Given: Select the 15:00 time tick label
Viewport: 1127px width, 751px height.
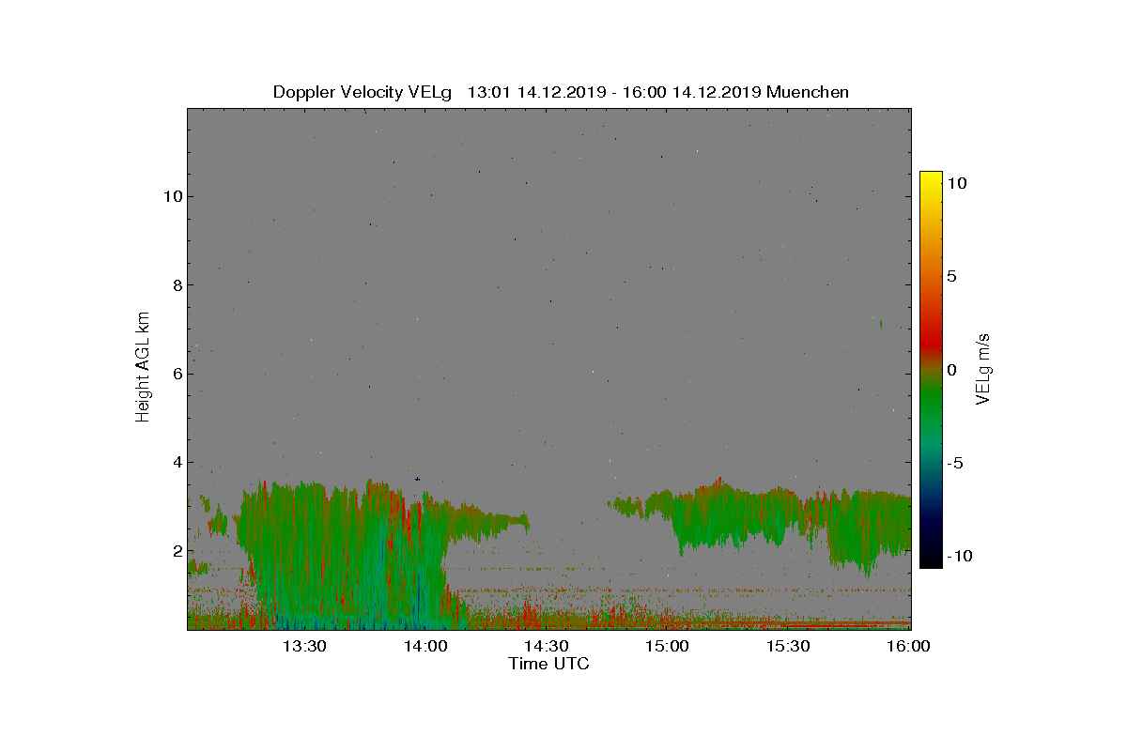Looking at the screenshot, I should click(668, 646).
